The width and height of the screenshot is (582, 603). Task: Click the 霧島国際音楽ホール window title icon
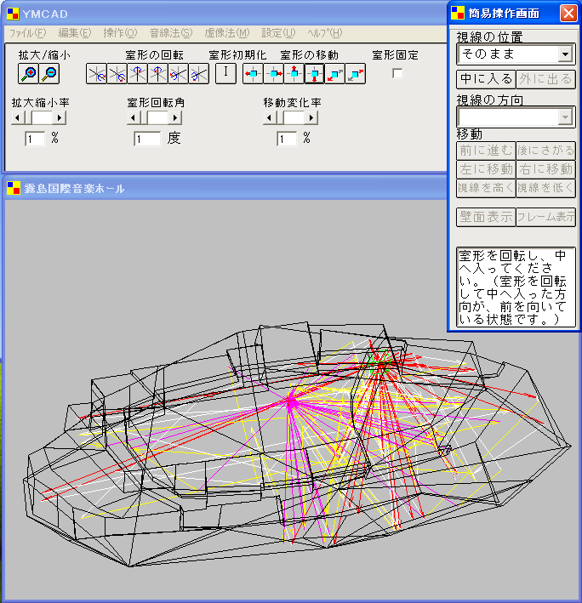[x=14, y=188]
